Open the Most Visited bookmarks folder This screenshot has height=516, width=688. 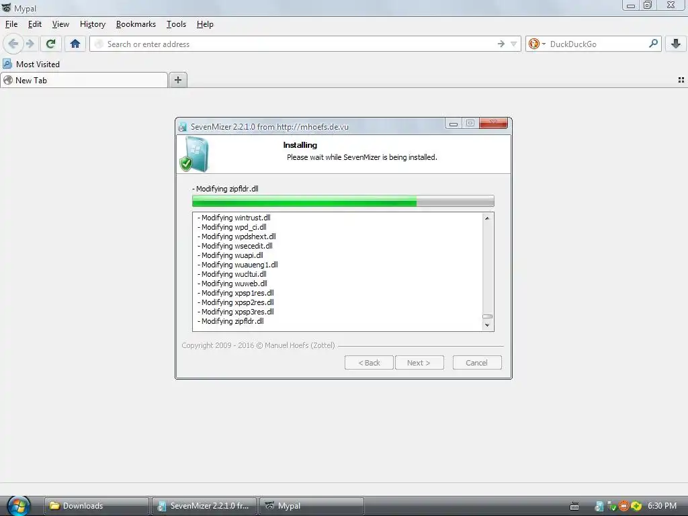[x=31, y=64]
